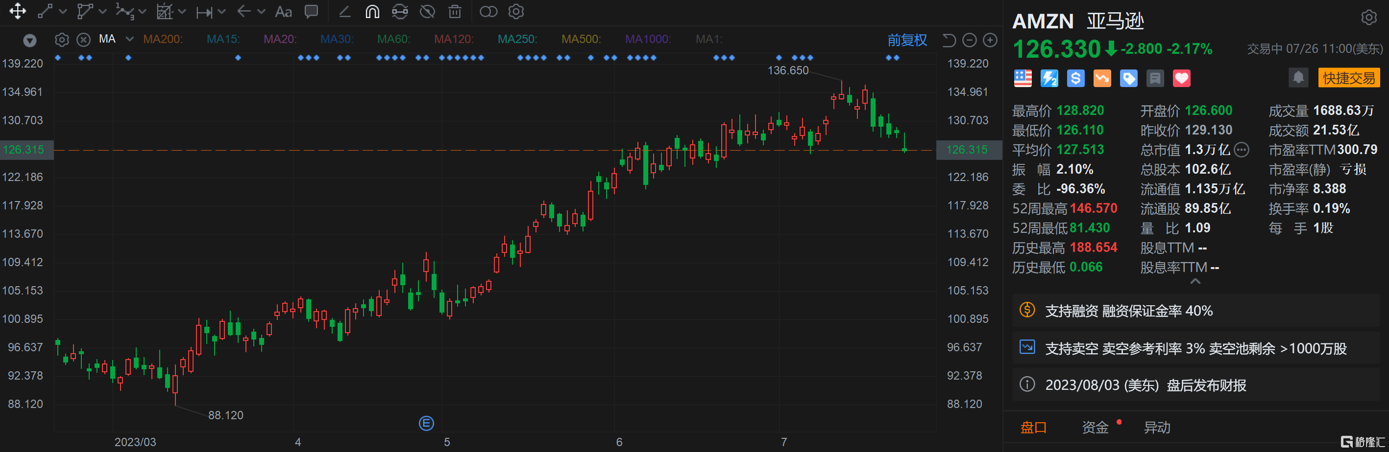
Task: Click the MA60 indicator label
Action: 393,39
